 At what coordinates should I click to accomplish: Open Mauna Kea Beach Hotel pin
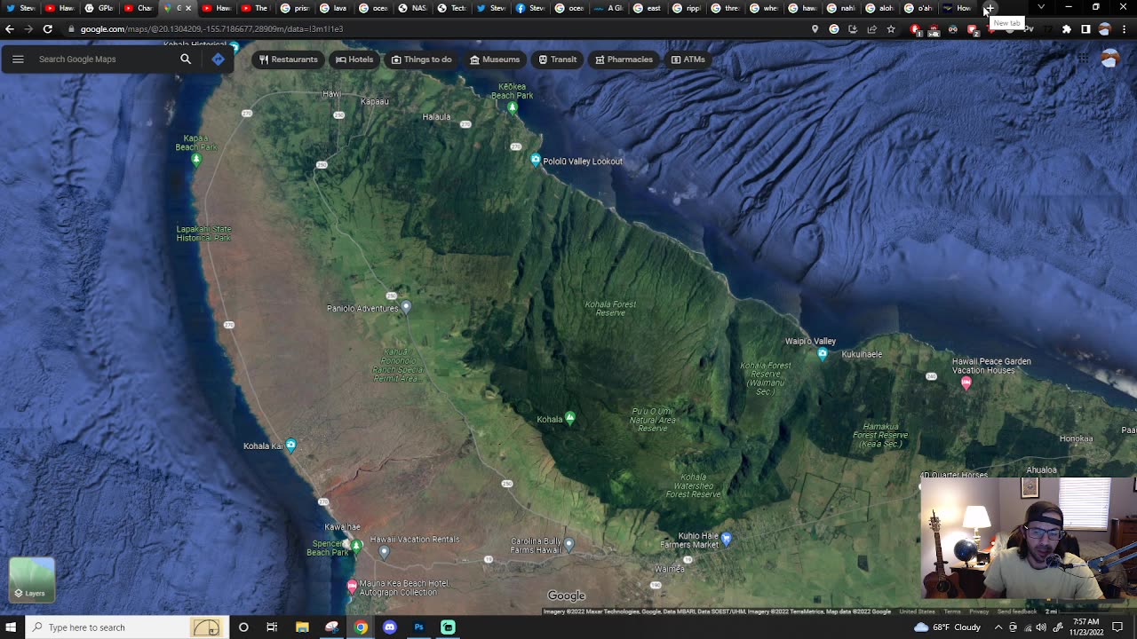pyautogui.click(x=352, y=586)
